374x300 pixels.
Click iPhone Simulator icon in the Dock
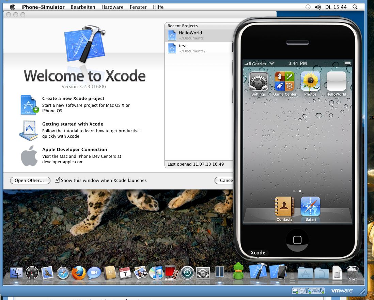pos(278,272)
